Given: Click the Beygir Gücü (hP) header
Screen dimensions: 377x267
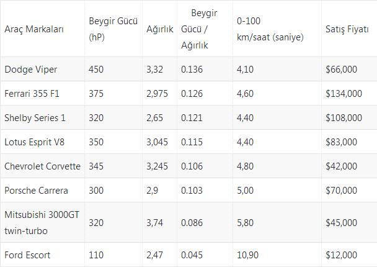Looking at the screenshot, I should (113, 29).
